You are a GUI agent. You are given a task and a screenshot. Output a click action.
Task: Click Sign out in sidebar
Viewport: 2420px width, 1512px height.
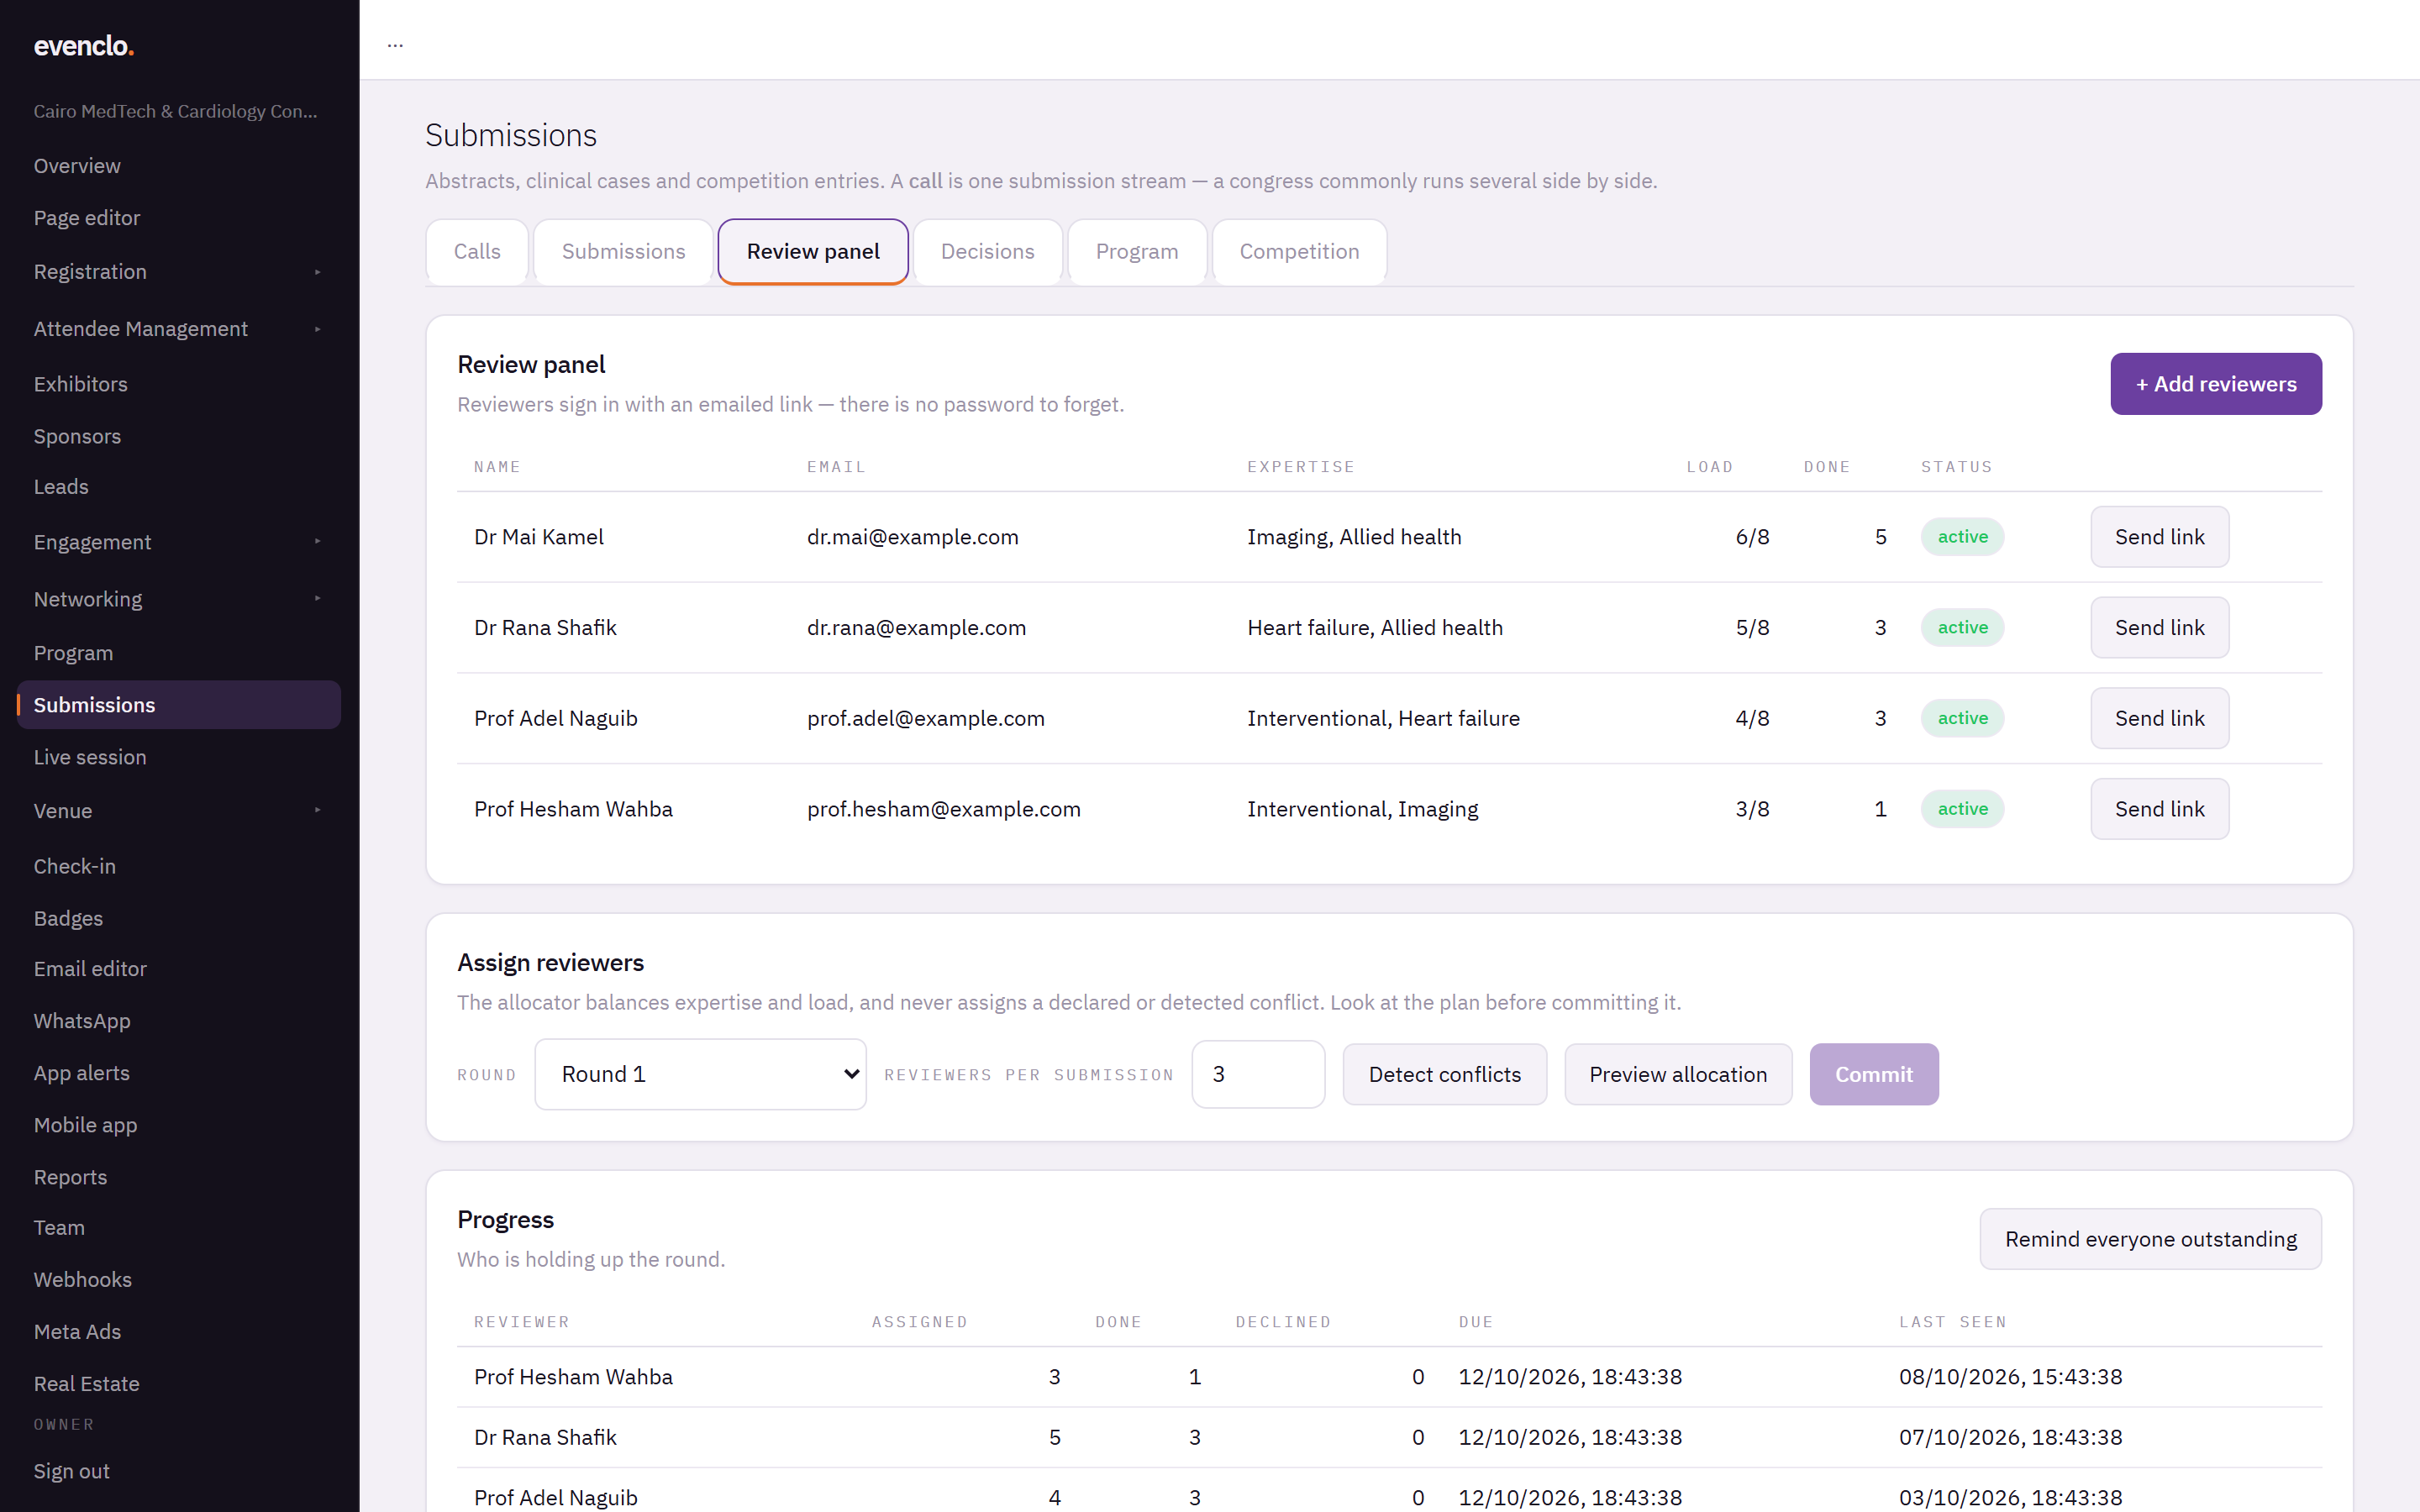click(71, 1471)
